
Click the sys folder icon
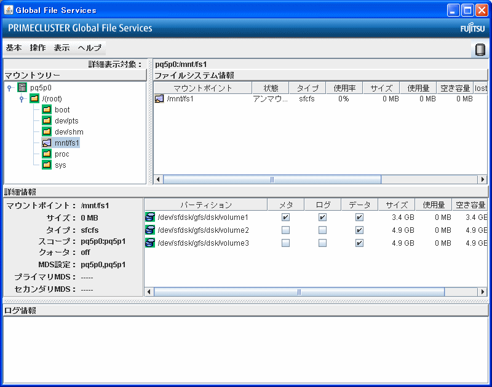[47, 165]
